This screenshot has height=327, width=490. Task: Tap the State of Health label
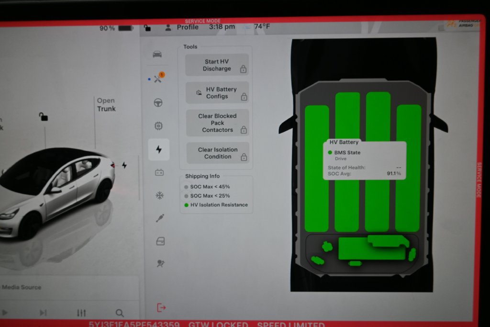(x=346, y=168)
